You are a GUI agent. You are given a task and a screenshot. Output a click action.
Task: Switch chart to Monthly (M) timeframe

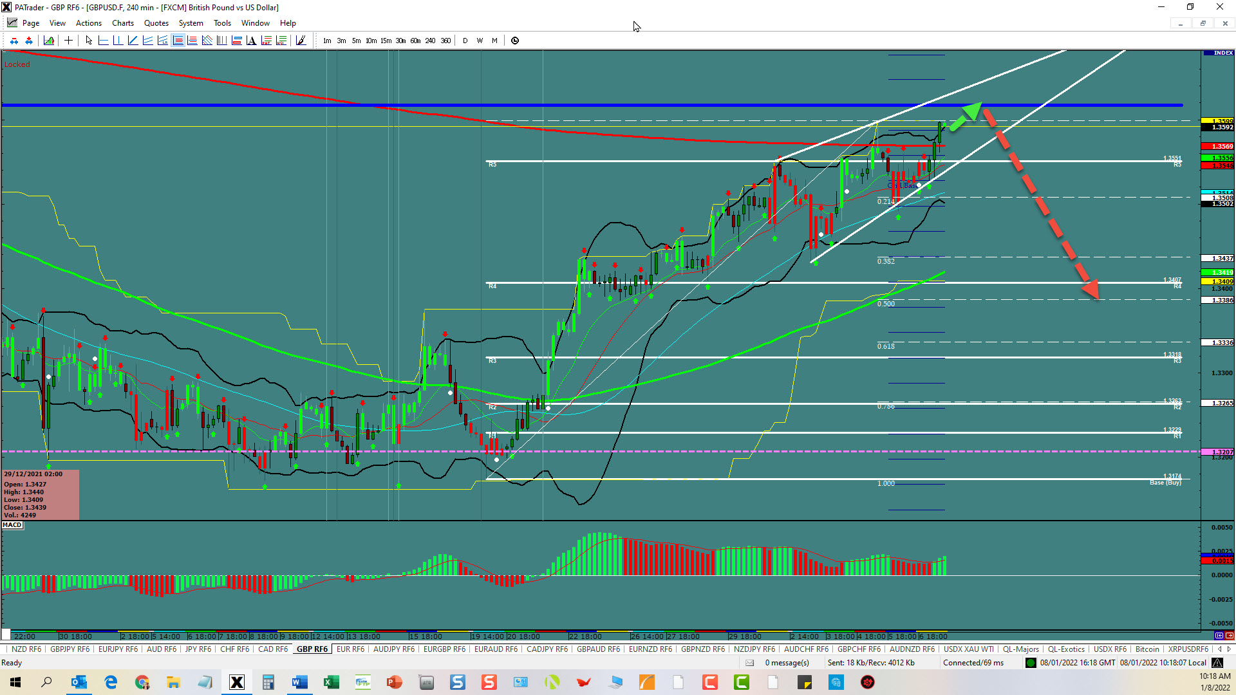[494, 41]
